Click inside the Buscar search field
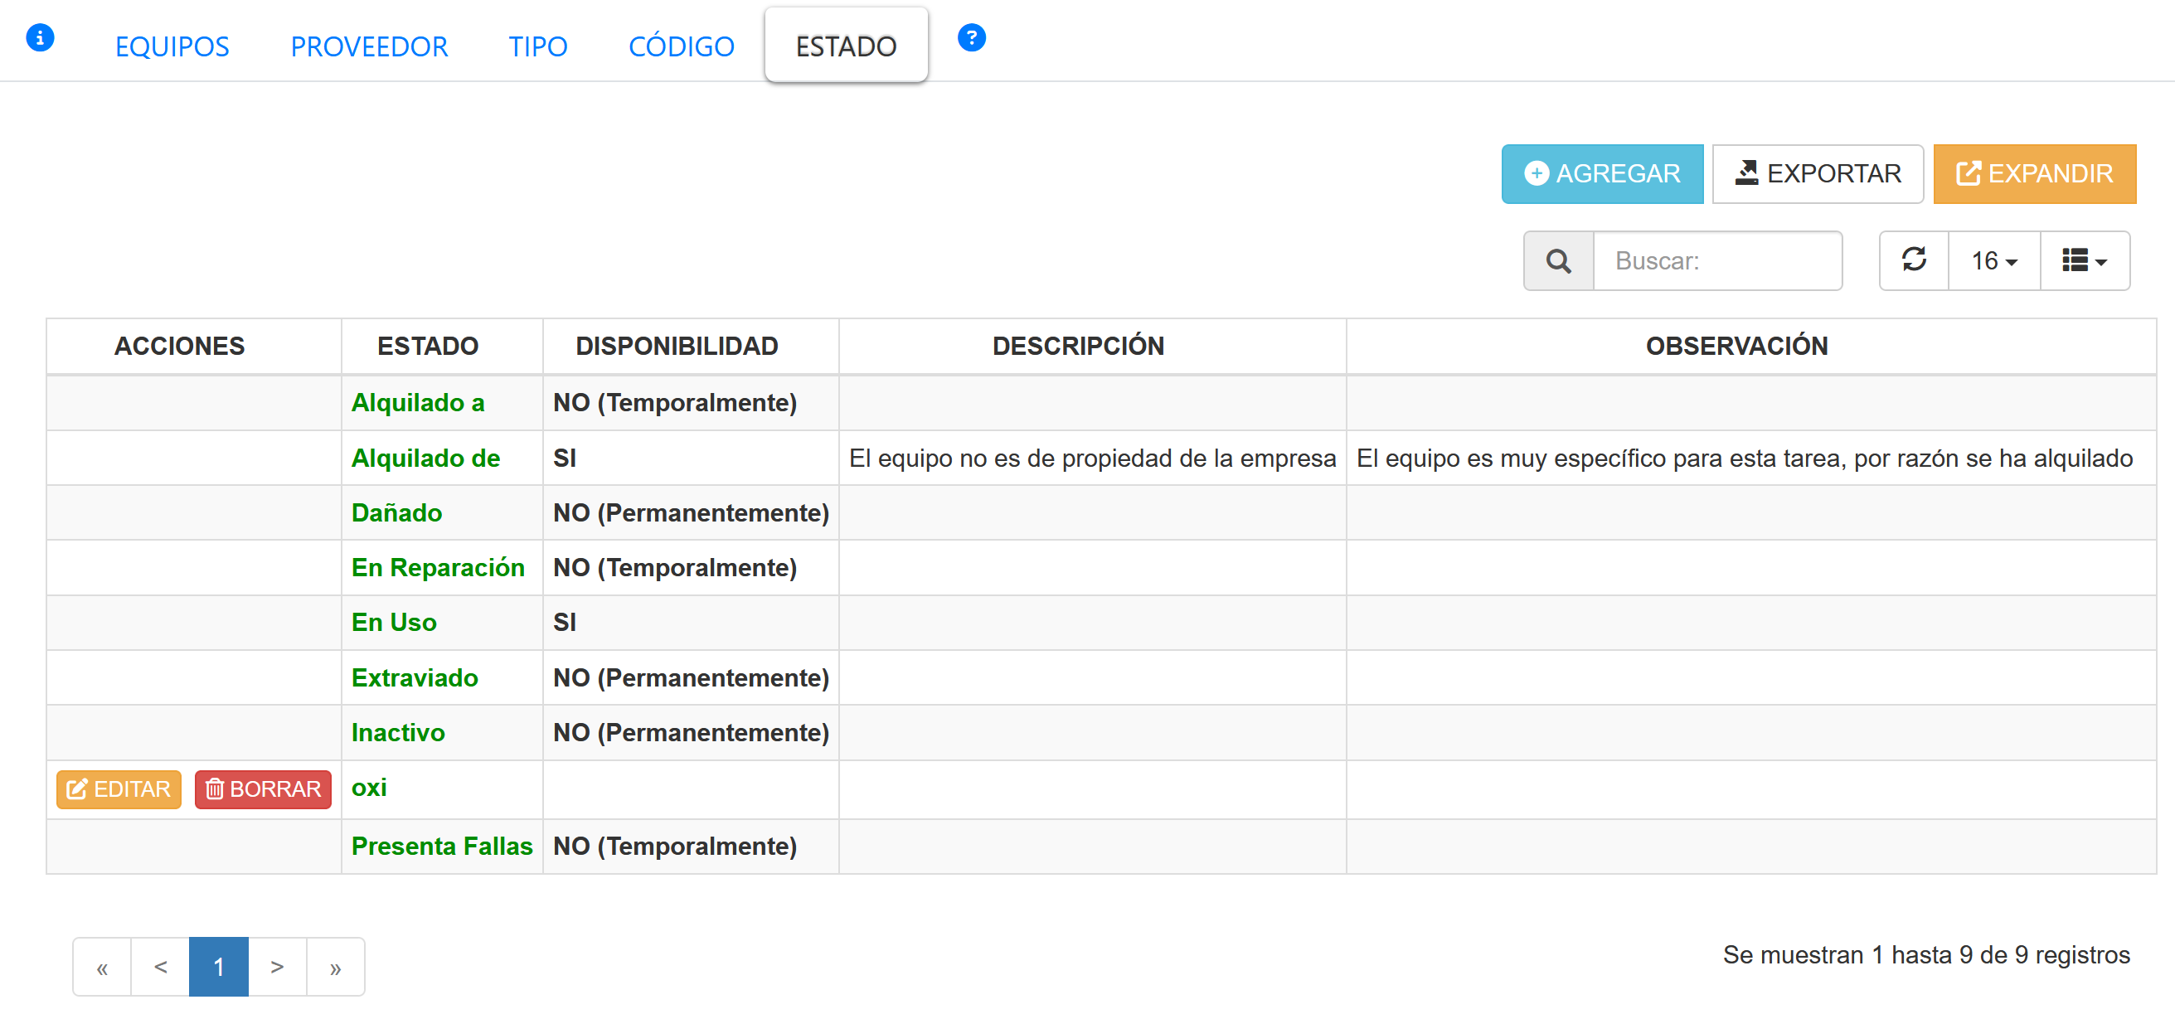 [x=1716, y=261]
